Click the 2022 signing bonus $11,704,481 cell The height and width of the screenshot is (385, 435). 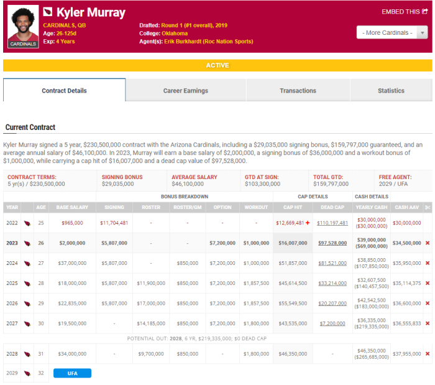(114, 223)
